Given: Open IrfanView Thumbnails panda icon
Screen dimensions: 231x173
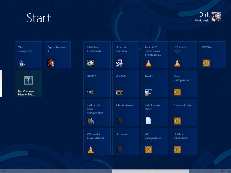Looking at the screenshot, I should (x=90, y=63).
